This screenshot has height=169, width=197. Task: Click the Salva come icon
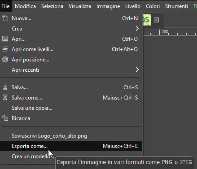pos(5,98)
